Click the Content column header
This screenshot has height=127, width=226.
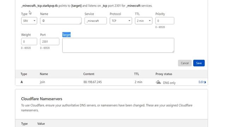tap(89, 74)
